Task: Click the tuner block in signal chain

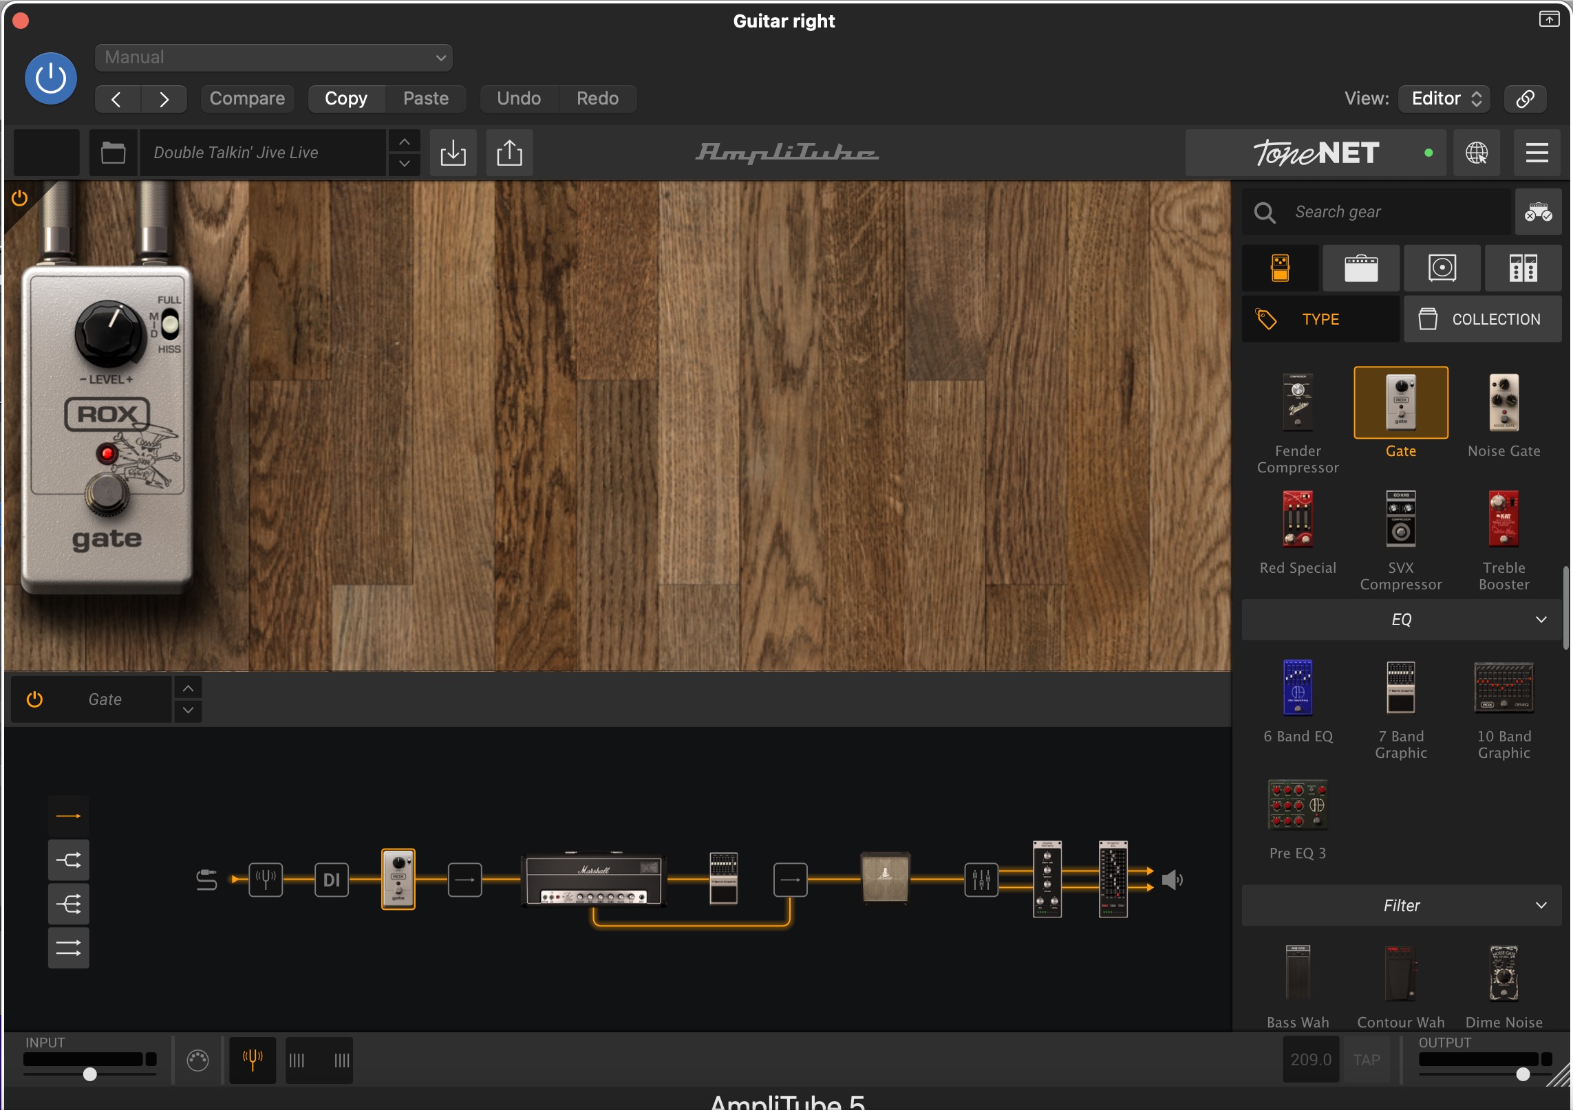Action: point(266,880)
